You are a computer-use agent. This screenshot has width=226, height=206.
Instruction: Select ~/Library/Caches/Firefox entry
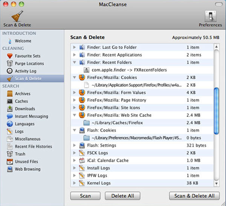point(142,123)
